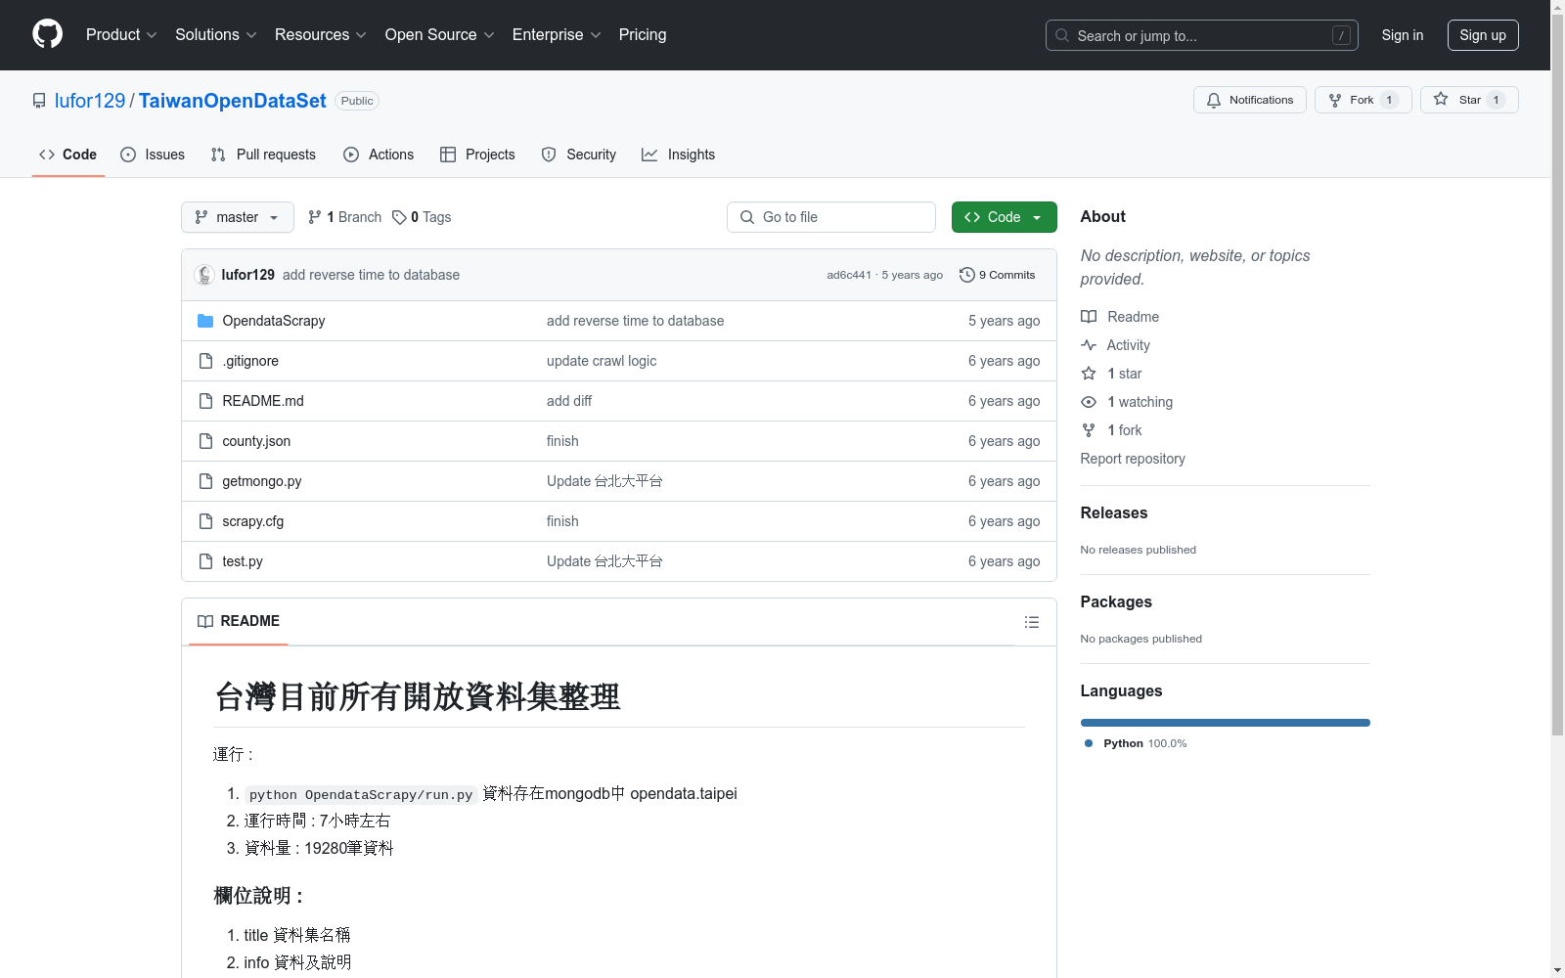Click the Go to file input
Viewport: 1565px width, 978px height.
[831, 217]
